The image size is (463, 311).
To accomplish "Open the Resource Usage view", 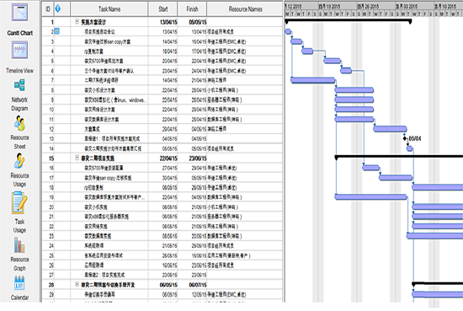I will (x=20, y=161).
